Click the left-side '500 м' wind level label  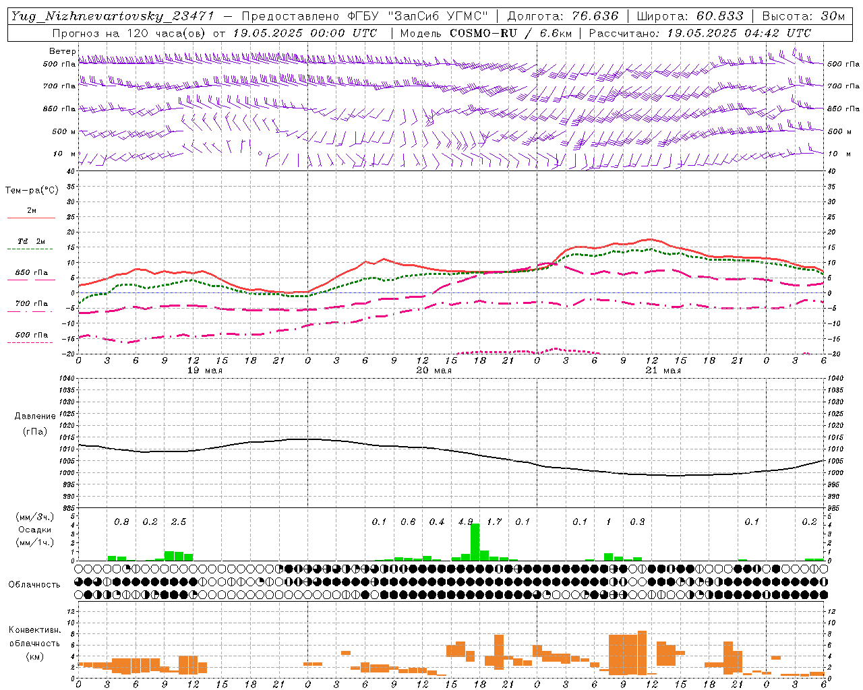(x=64, y=131)
